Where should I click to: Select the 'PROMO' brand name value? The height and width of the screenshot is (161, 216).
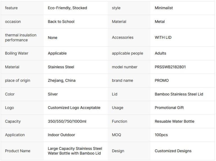(162, 80)
